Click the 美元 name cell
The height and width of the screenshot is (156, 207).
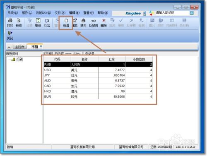click(84, 70)
